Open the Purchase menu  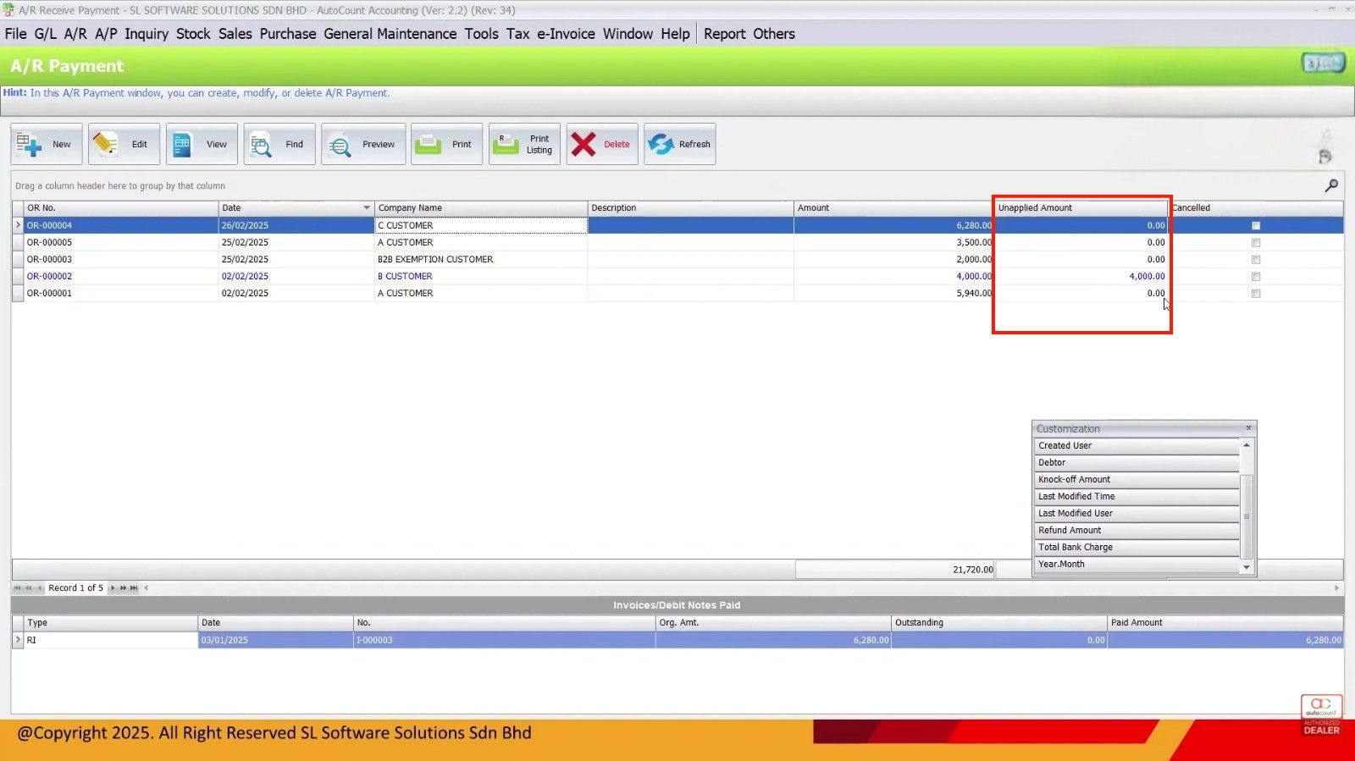(x=288, y=34)
